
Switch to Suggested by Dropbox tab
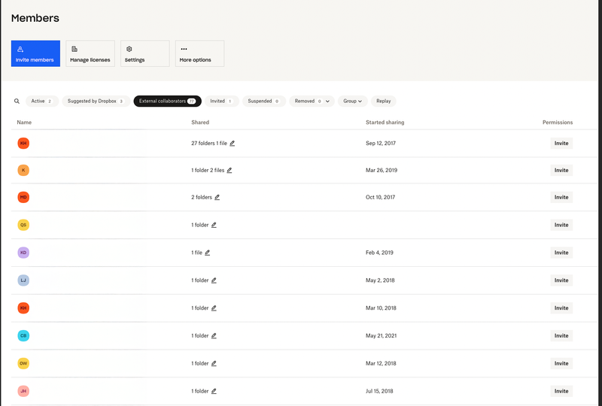pyautogui.click(x=95, y=101)
